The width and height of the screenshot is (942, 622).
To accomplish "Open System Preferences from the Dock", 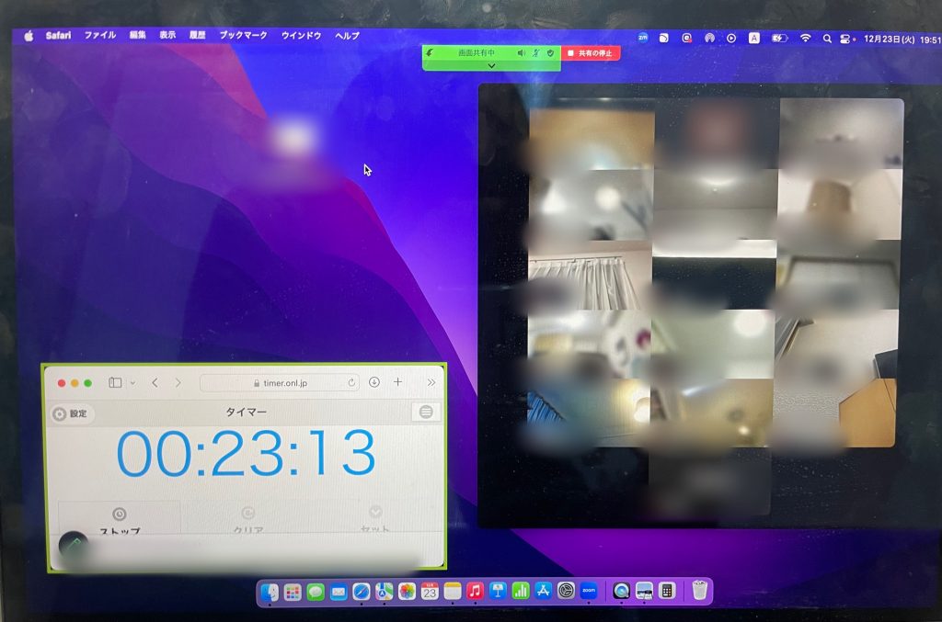I will click(x=566, y=591).
